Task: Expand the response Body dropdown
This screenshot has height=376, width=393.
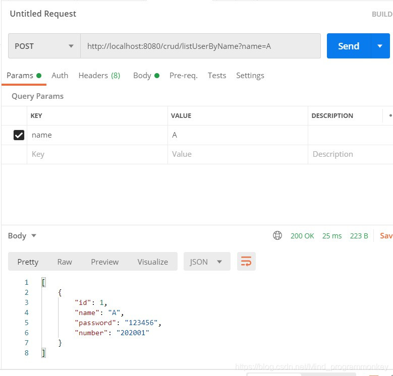Action: tap(22, 235)
